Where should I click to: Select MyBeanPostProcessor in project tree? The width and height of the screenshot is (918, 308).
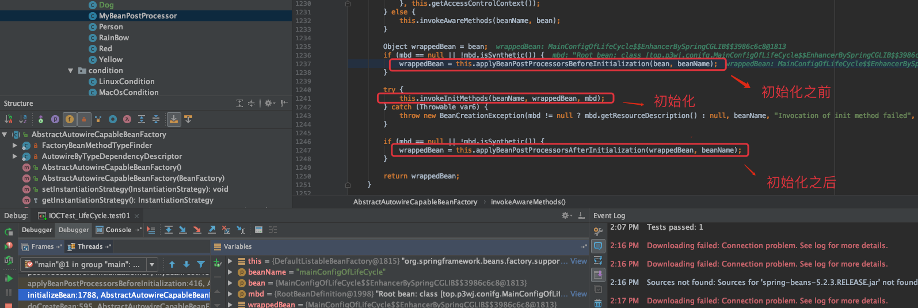[x=138, y=16]
